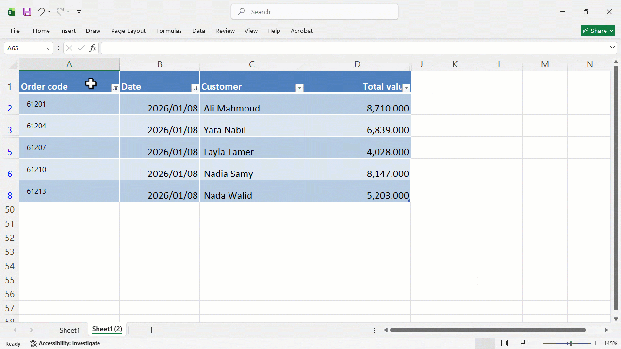
Task: Click Accessibility: Investigate in status bar
Action: [x=65, y=343]
